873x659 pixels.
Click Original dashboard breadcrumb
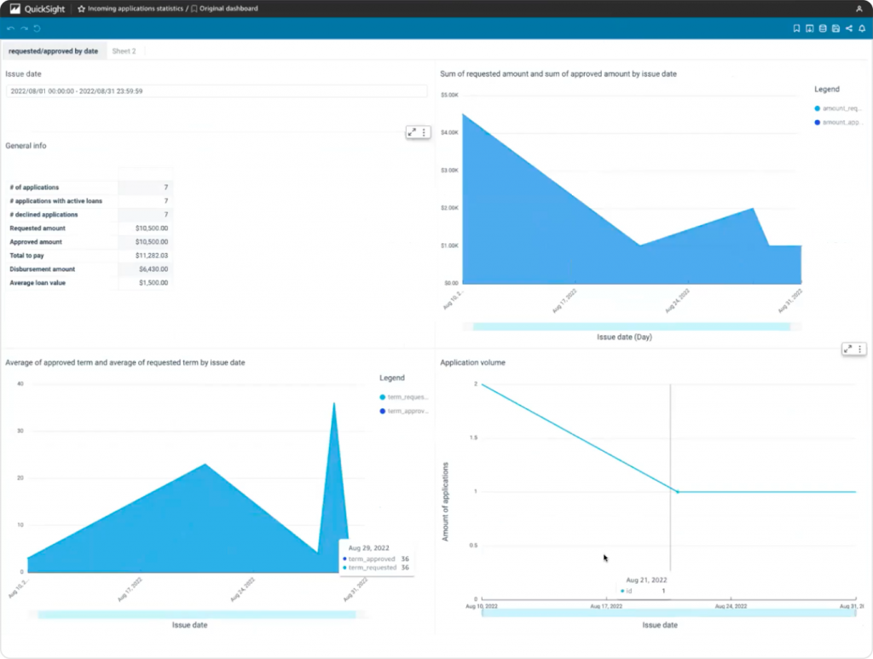coord(228,9)
